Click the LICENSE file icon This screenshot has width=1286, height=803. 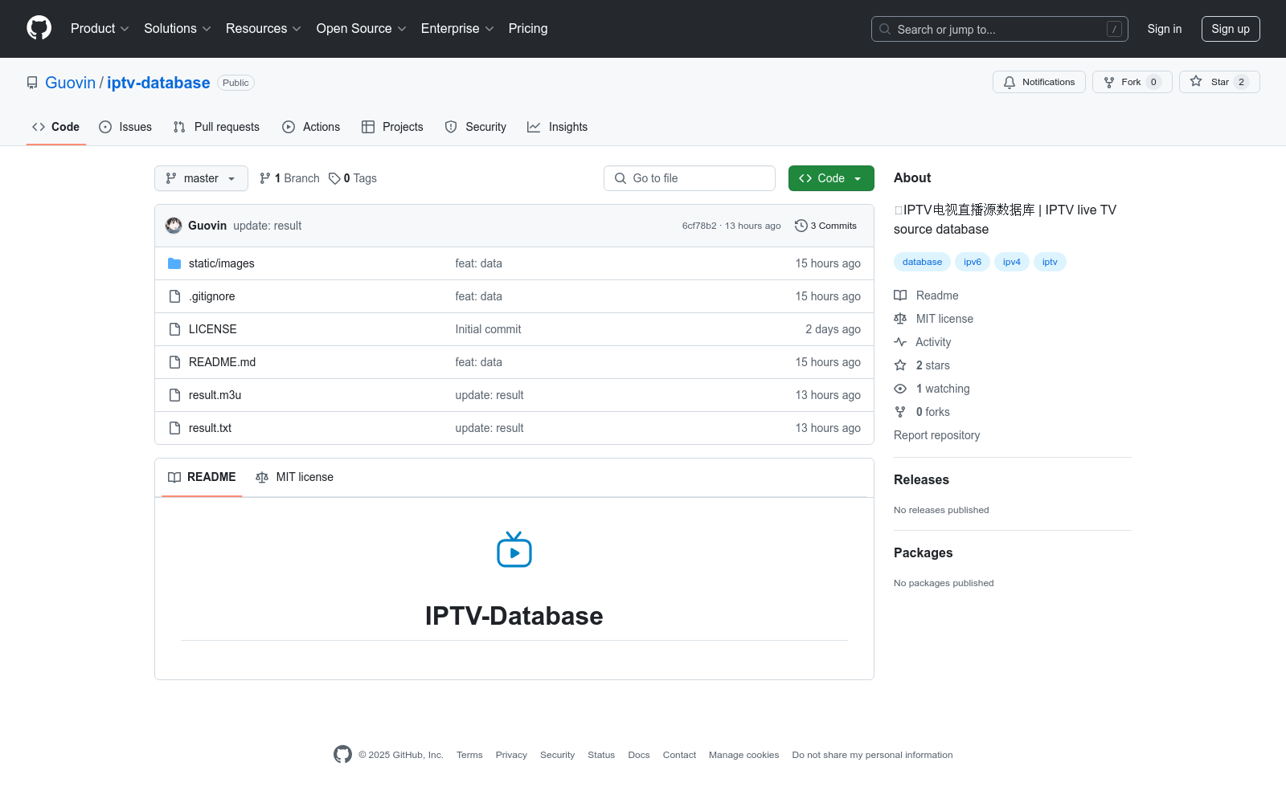point(174,329)
